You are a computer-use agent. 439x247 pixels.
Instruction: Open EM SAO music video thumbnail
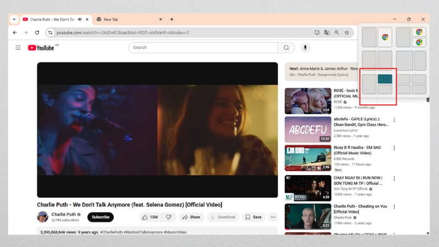(x=308, y=158)
